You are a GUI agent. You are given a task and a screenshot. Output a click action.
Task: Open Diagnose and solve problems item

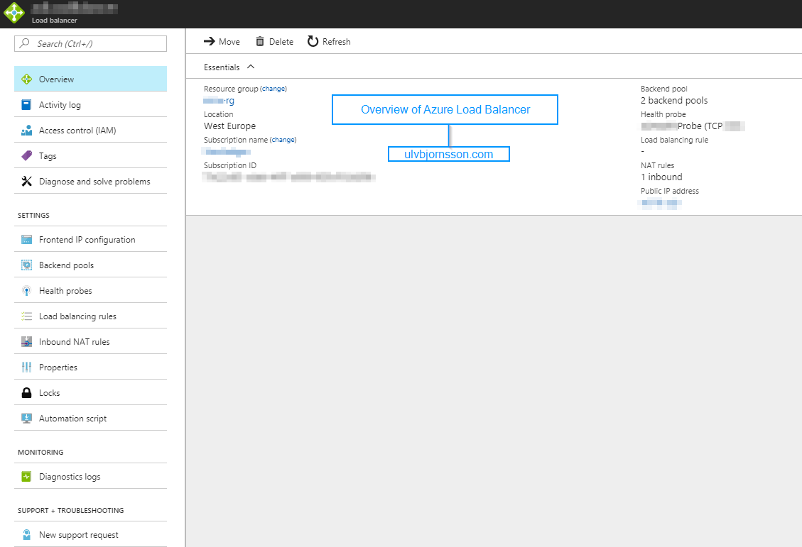point(90,182)
